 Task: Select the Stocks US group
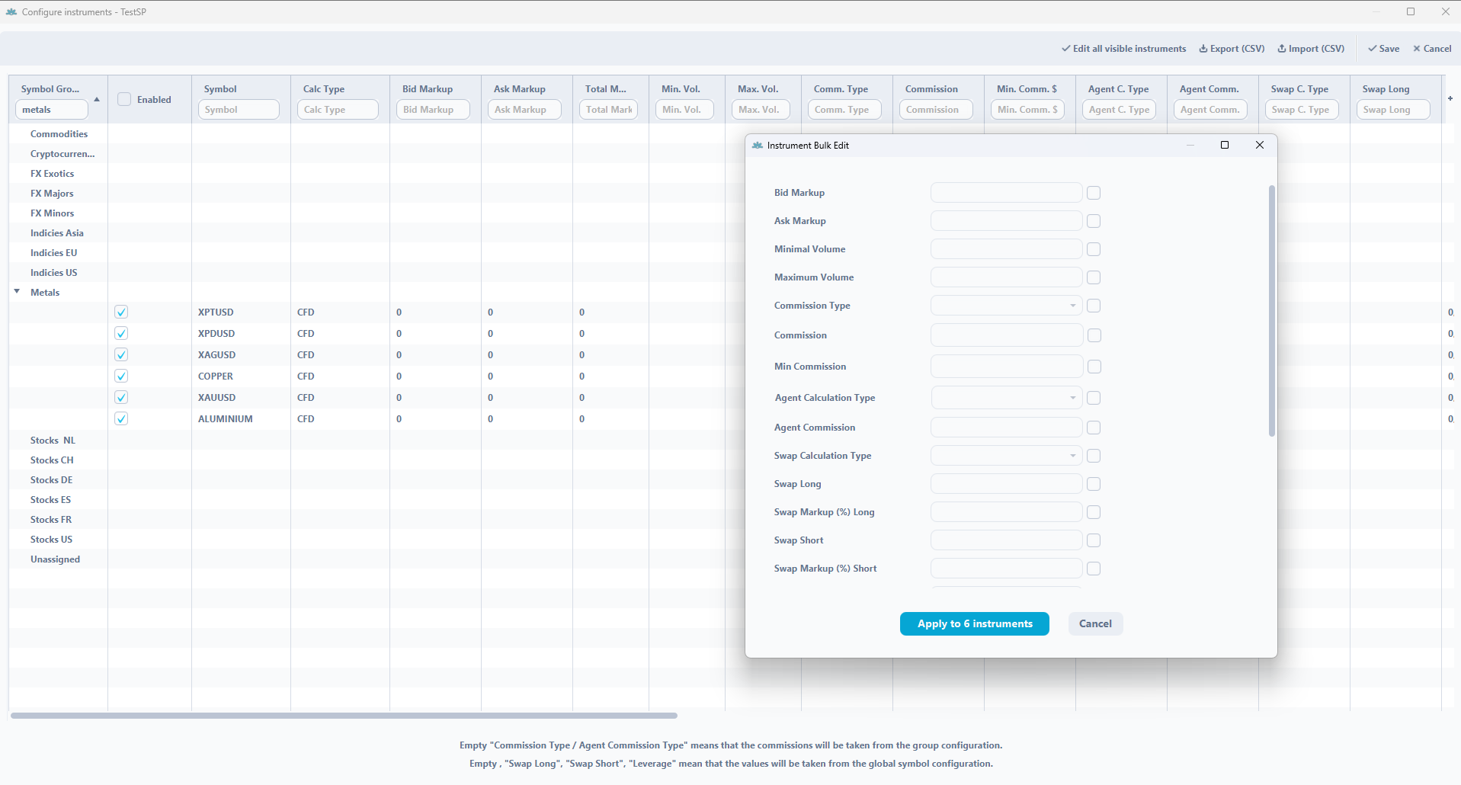pyautogui.click(x=51, y=540)
